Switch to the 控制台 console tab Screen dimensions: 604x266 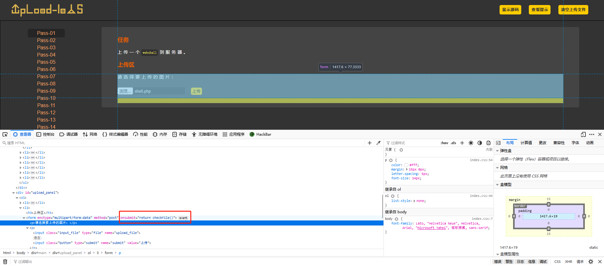coord(45,134)
